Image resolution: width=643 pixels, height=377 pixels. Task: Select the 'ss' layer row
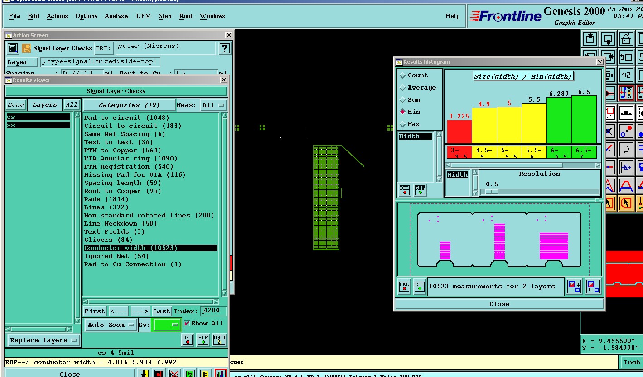38,125
